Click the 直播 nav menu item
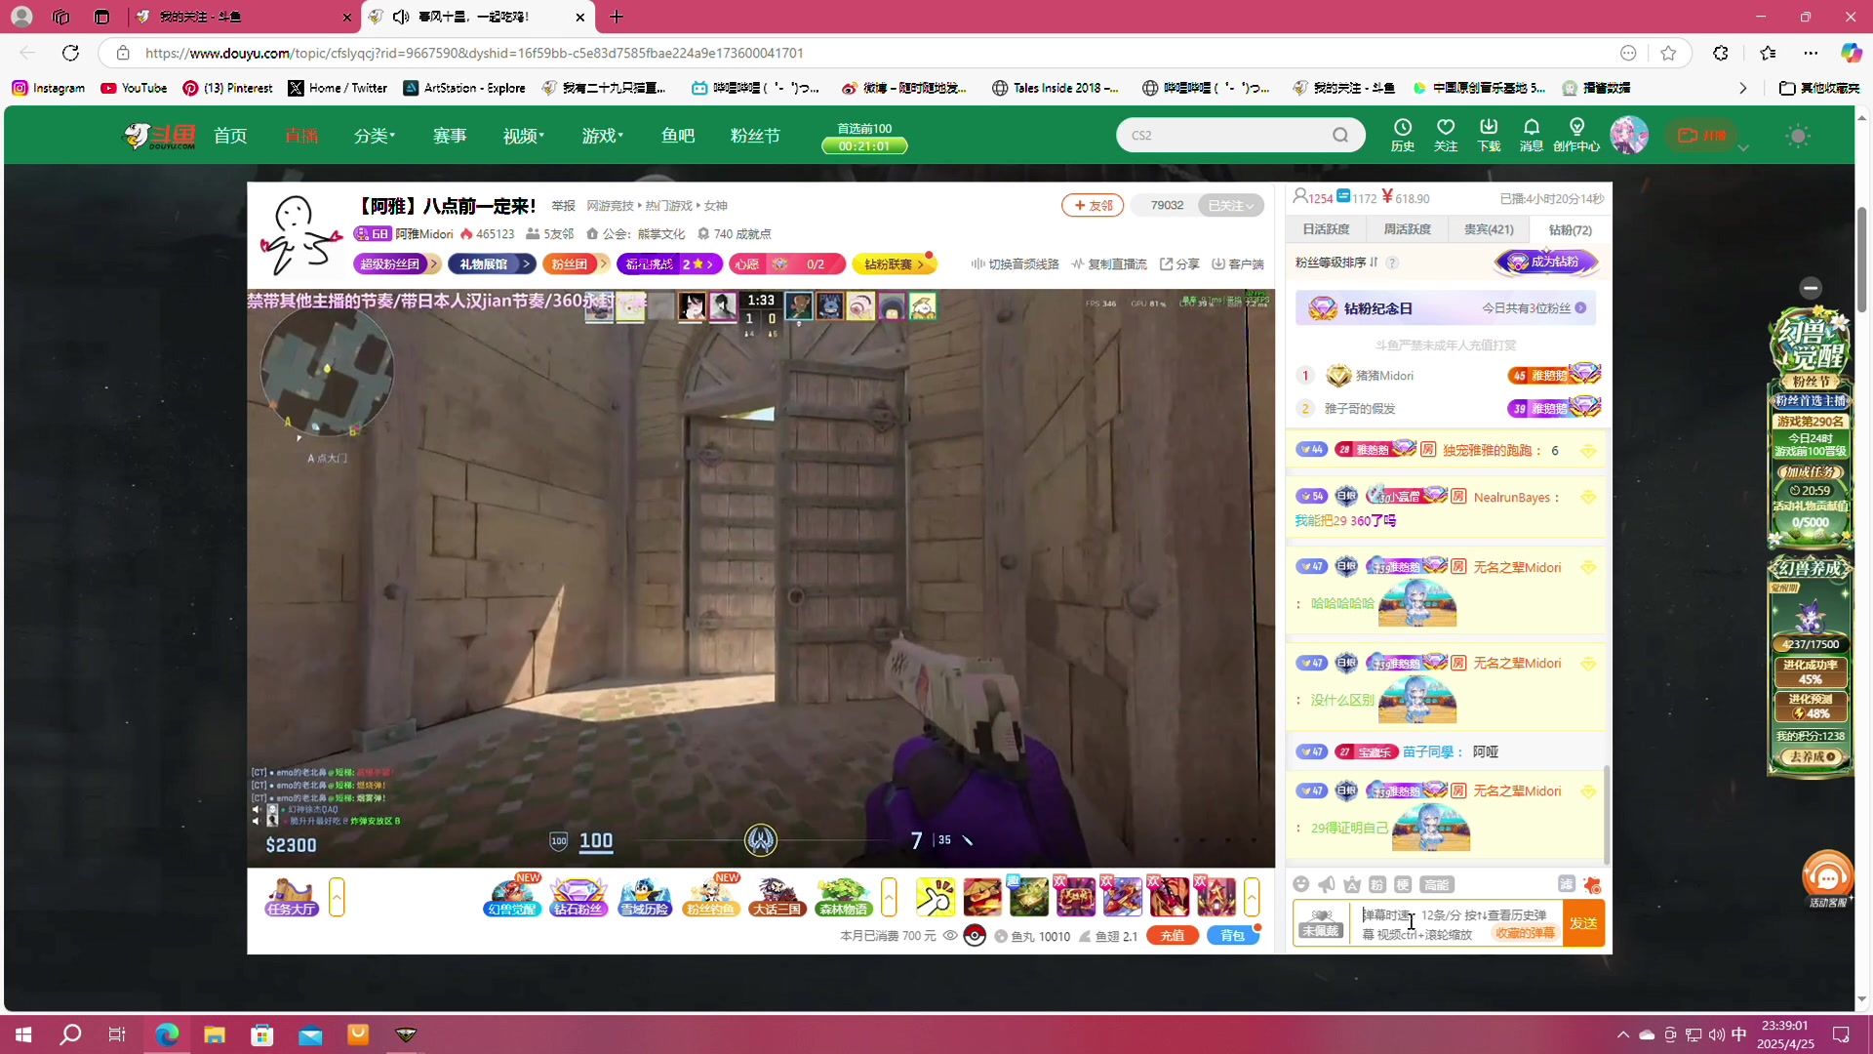Screen dimensions: 1873x1054 (301, 136)
